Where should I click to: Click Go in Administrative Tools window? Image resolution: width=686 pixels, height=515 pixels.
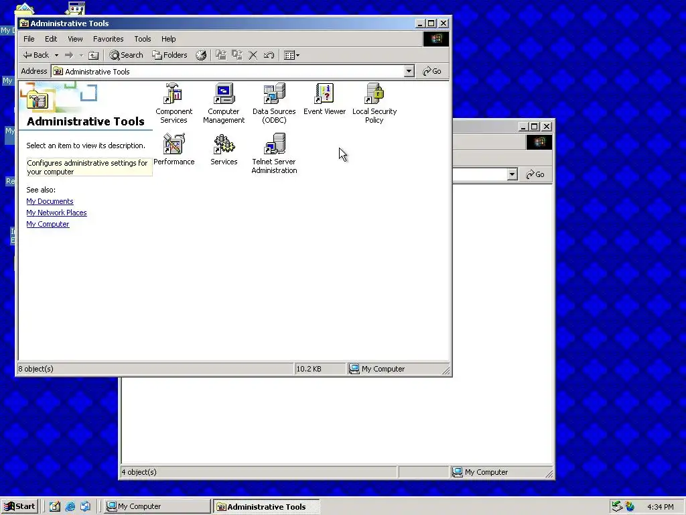(432, 71)
